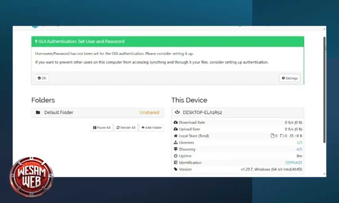This screenshot has height=203, width=339.
Task: Click the folder icon beside Default Folder
Action: (38, 112)
